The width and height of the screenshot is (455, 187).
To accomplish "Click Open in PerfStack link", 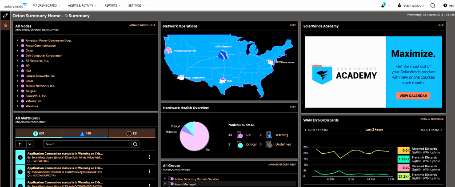I will click(432, 119).
